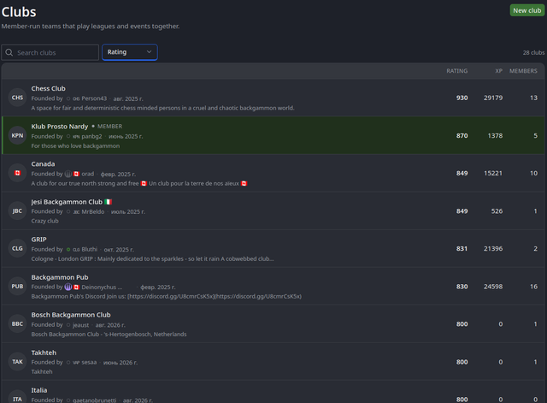
Task: Click the Chess Club XP value 29179
Action: (x=493, y=98)
